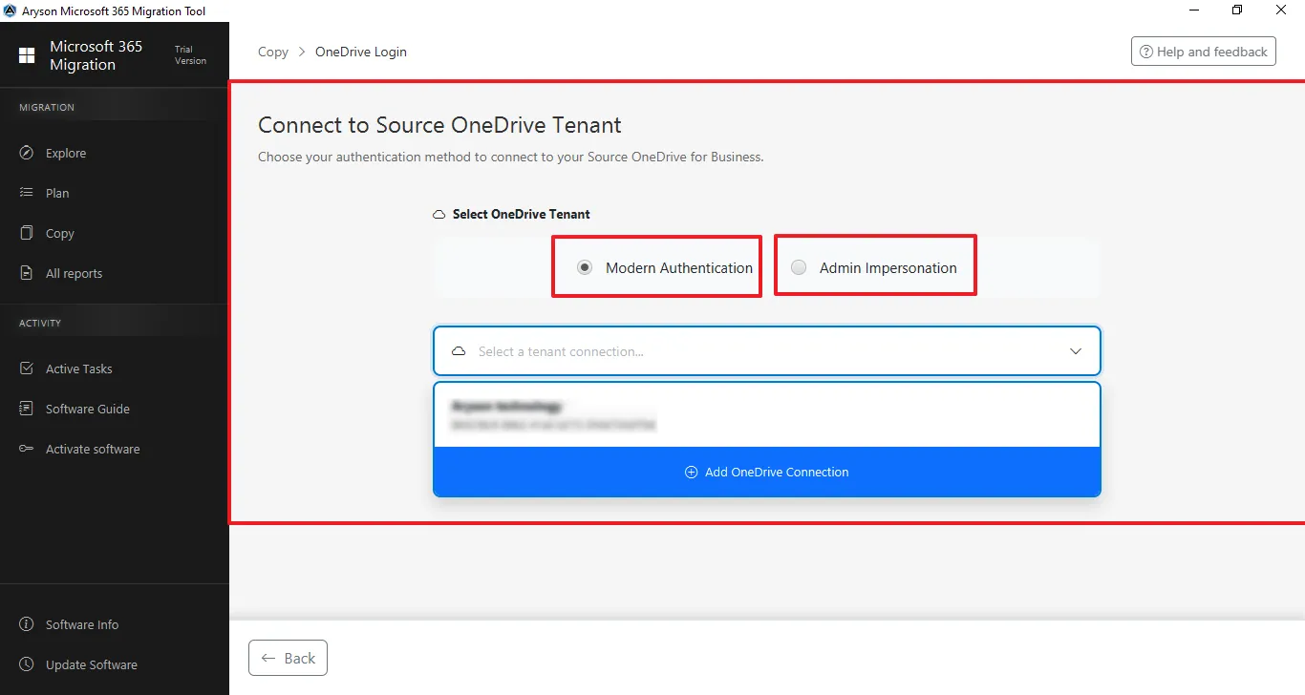This screenshot has width=1305, height=695.
Task: Select Admin Impersonation radio button
Action: [x=799, y=268]
